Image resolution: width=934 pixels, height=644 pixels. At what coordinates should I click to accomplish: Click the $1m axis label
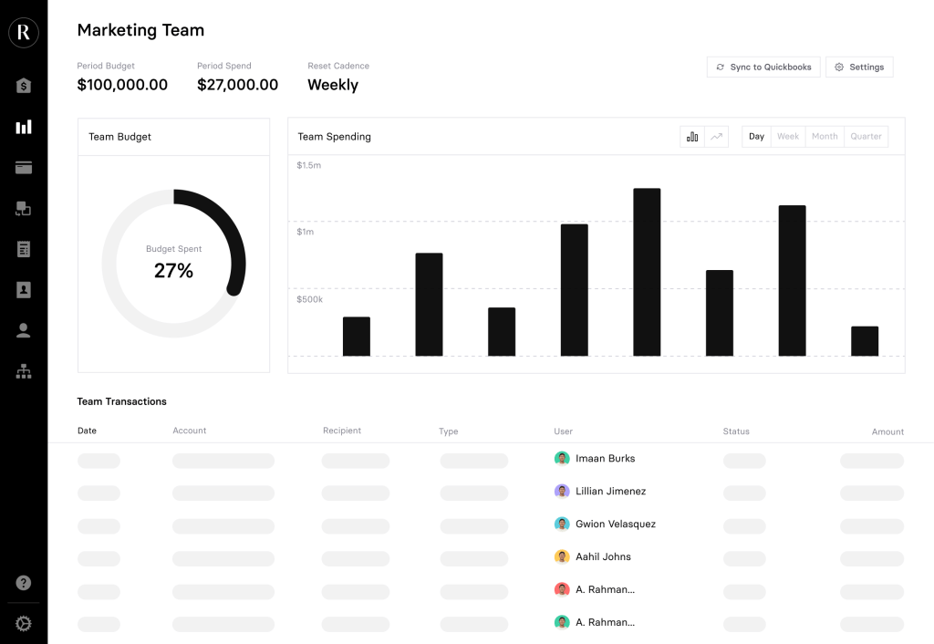pos(305,232)
